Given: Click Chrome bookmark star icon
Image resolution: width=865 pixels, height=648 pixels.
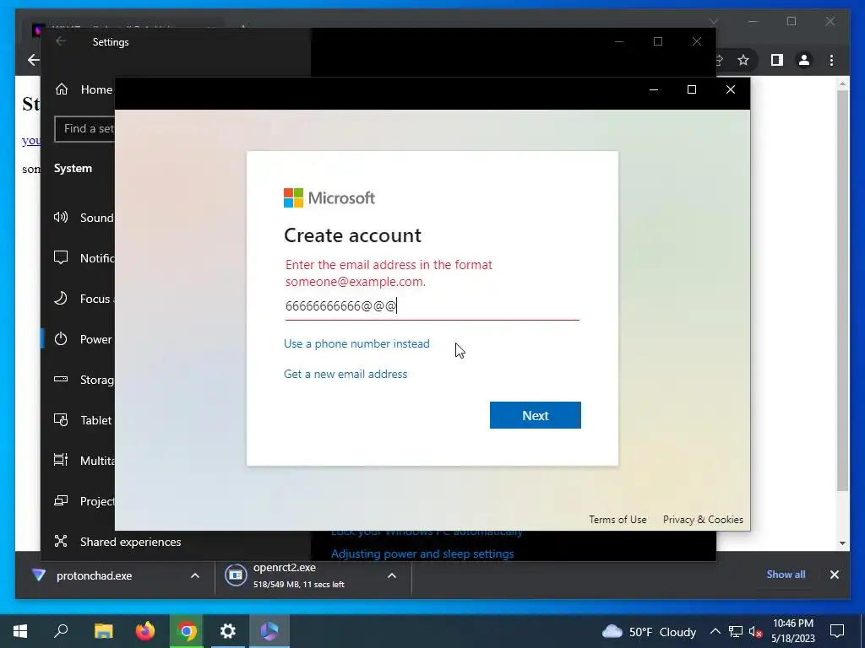Looking at the screenshot, I should pyautogui.click(x=743, y=60).
